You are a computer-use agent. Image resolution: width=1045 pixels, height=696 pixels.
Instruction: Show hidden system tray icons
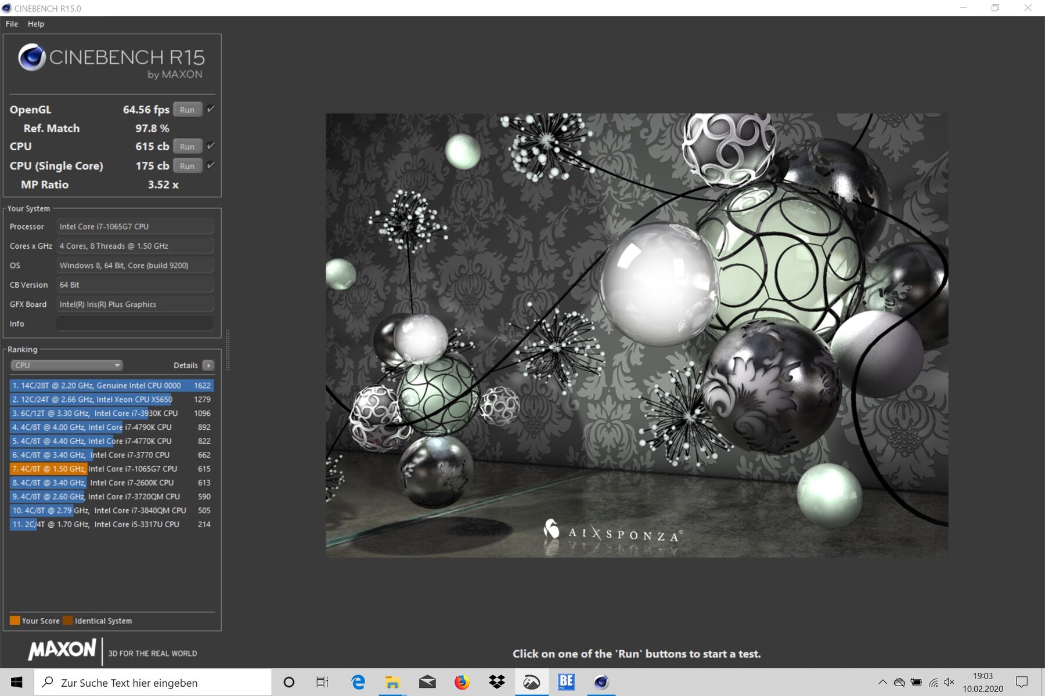pyautogui.click(x=882, y=682)
